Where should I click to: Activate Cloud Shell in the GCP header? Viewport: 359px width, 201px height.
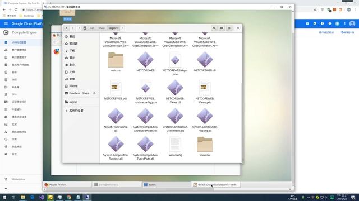pyautogui.click(x=315, y=23)
